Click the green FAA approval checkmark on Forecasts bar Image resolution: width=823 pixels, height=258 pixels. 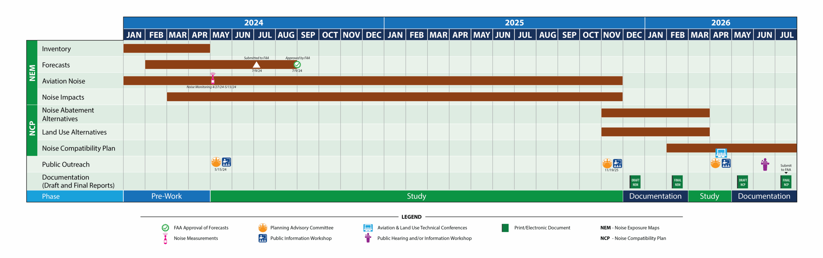[297, 65]
